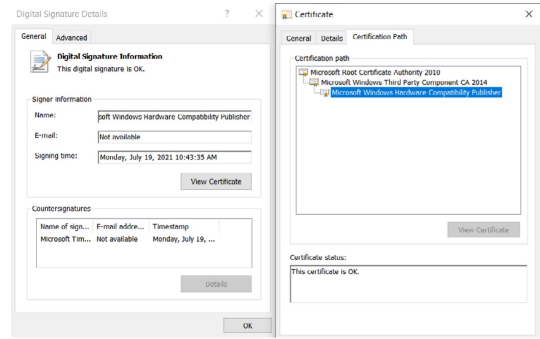Image resolution: width=540 pixels, height=339 pixels.
Task: Close the Digital Signature Details dialog
Action: [259, 14]
